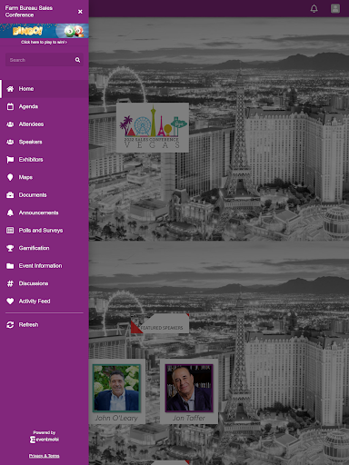Viewport: 349px width, 465px height.
Task: Click the 2022 Sales Conference Vegas logo
Action: tap(153, 127)
